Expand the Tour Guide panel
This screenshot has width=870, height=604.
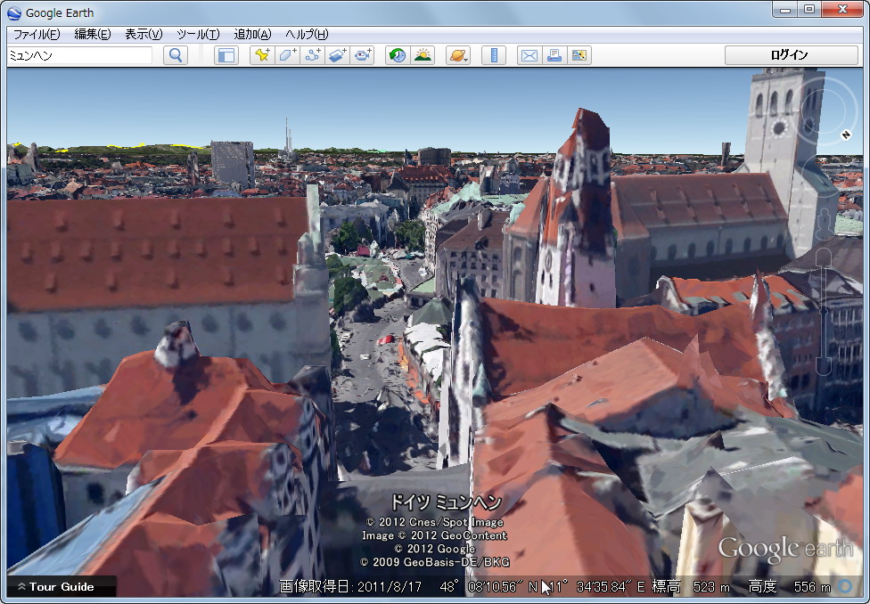[61, 586]
